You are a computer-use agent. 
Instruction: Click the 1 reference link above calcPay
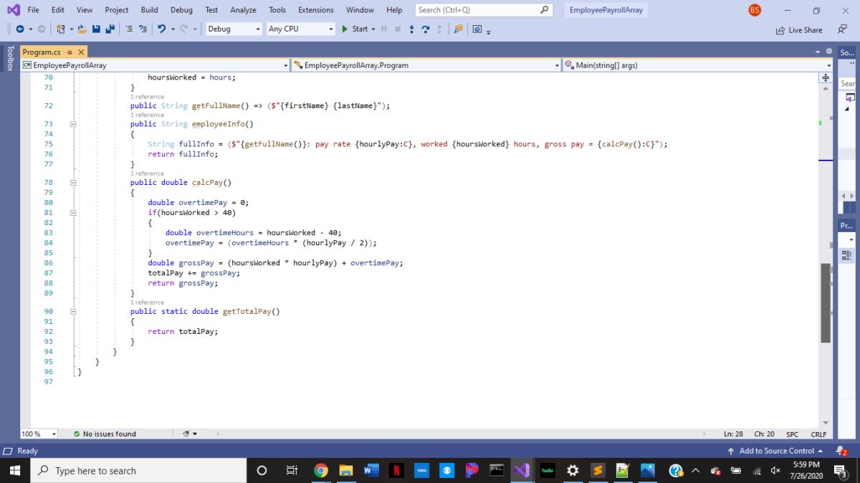tap(147, 173)
